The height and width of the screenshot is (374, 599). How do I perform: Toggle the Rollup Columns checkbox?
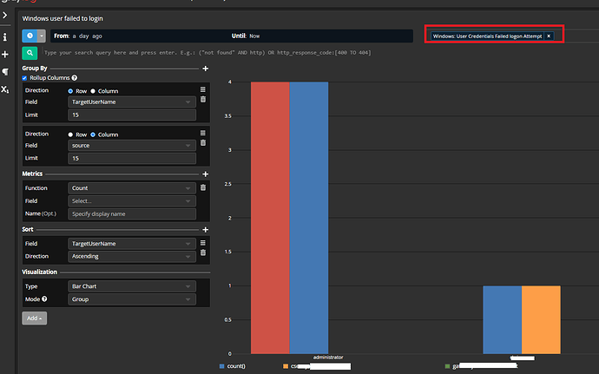[24, 78]
